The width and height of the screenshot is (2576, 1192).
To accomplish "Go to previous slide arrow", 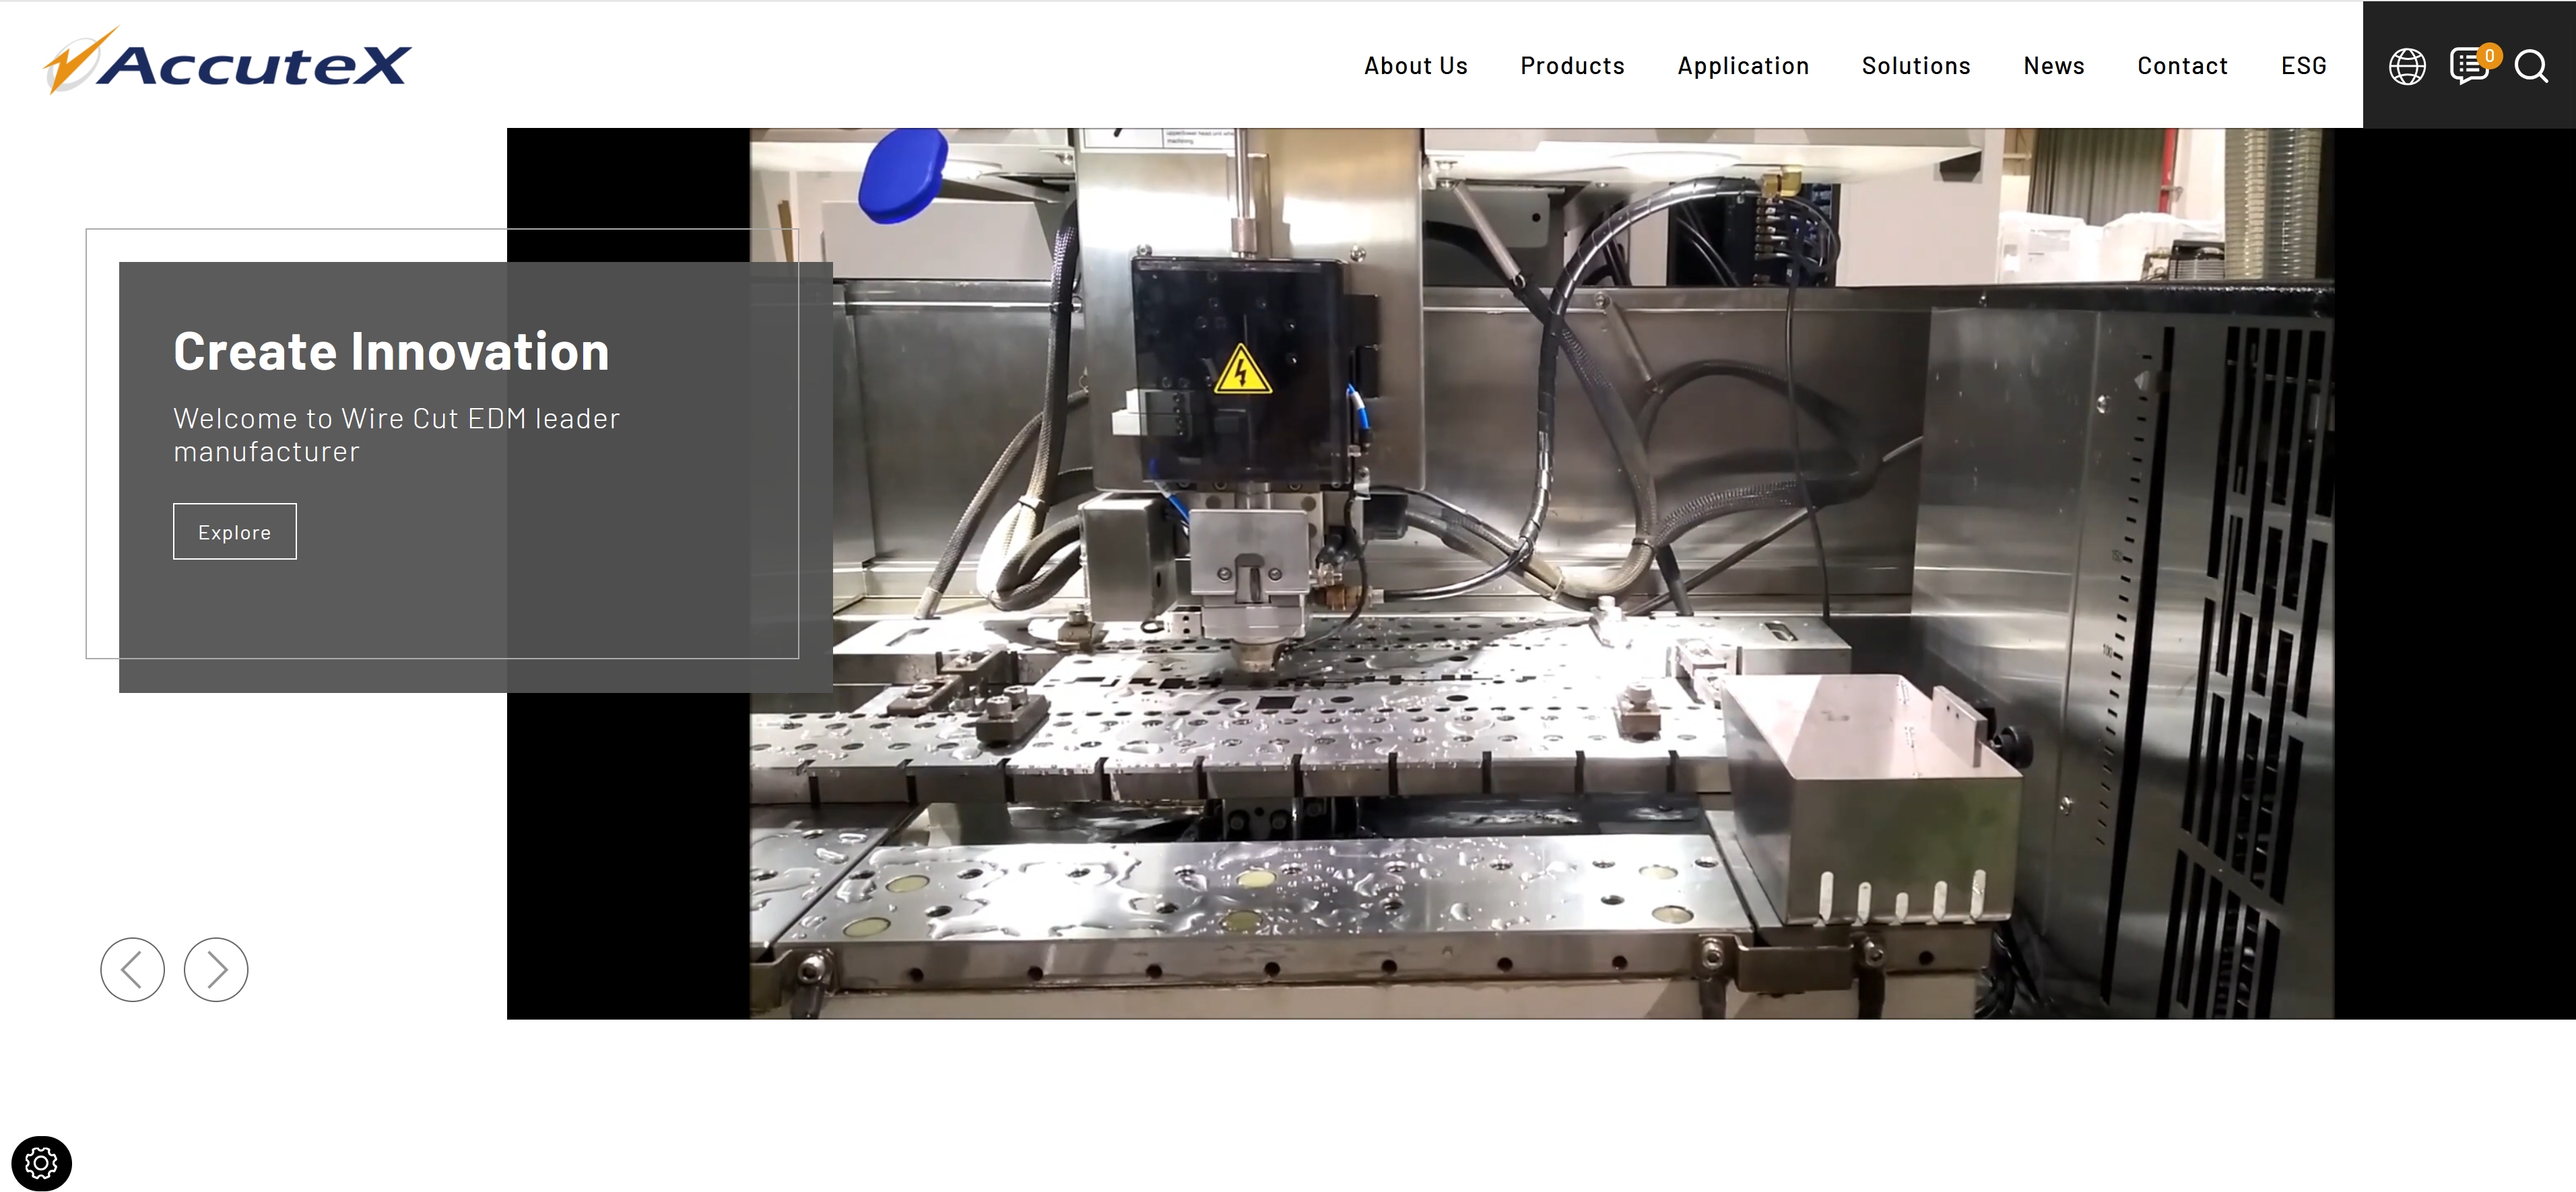I will (132, 969).
